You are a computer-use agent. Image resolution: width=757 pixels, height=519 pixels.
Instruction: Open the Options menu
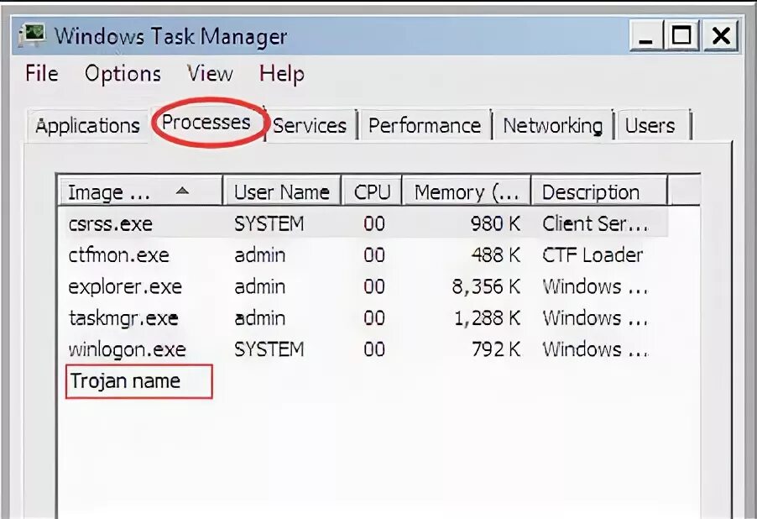point(123,74)
